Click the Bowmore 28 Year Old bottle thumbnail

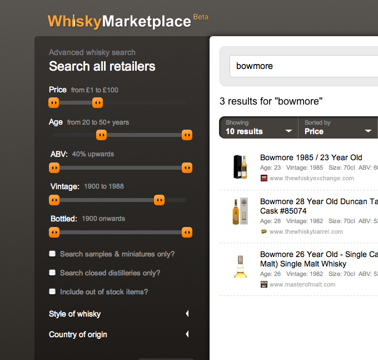click(240, 211)
